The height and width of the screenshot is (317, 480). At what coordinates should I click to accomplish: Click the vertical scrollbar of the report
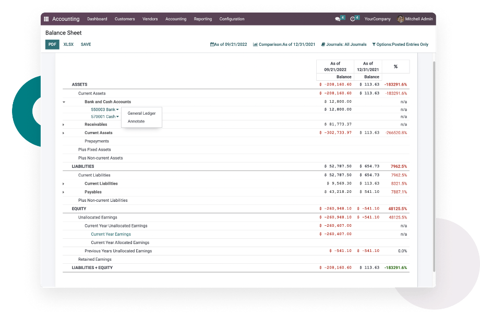434,156
